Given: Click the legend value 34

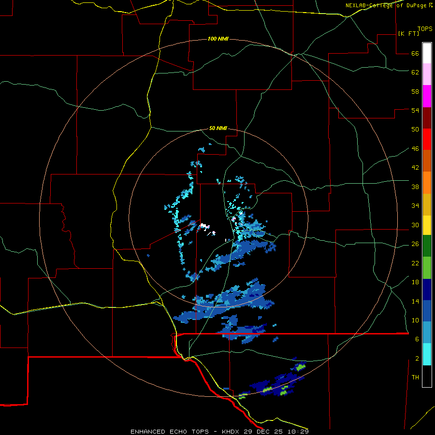Looking at the screenshot, I should (415, 206).
